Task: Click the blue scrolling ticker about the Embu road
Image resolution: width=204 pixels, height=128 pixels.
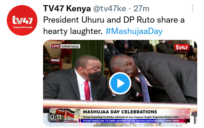Action: pos(135,121)
